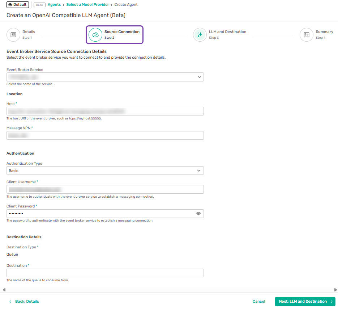Click the Details step icon

[13, 35]
